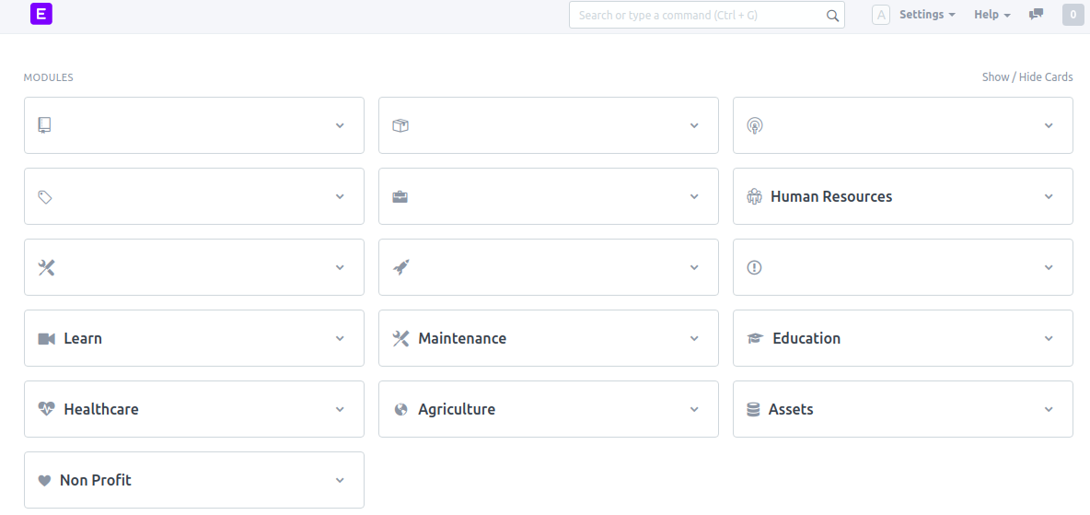Open the chat messages icon in navbar

click(x=1036, y=14)
